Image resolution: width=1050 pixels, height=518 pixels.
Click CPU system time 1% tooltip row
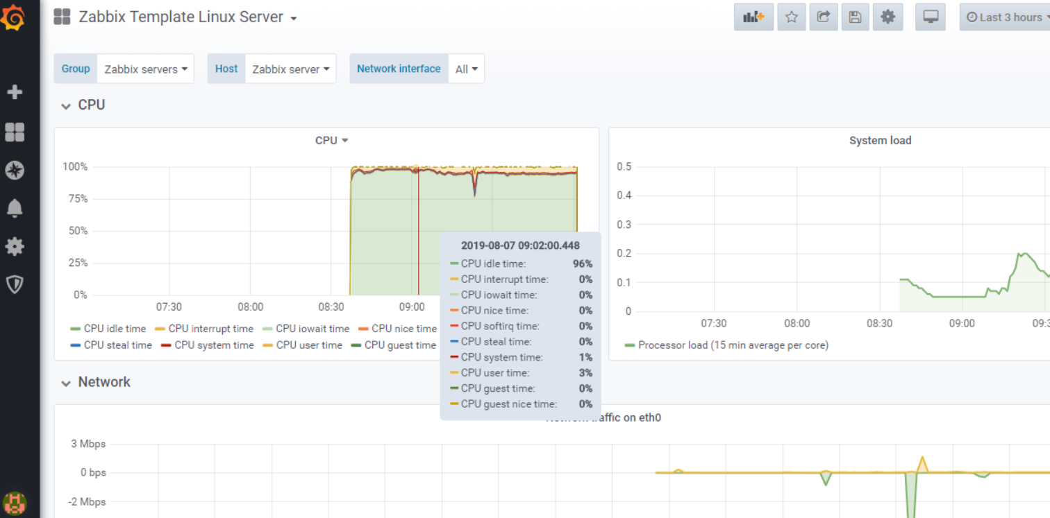521,357
